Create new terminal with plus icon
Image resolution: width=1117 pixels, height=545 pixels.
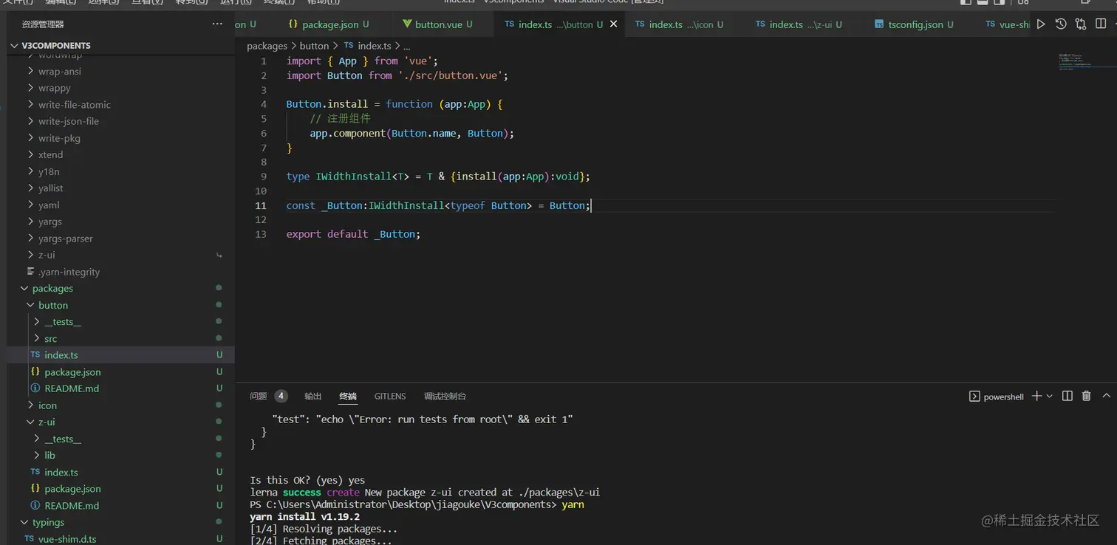click(1036, 396)
